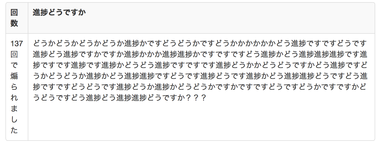Viewport: 379px width, 146px height.
Task: Click the た character ending the left column
Action: [x=14, y=131]
